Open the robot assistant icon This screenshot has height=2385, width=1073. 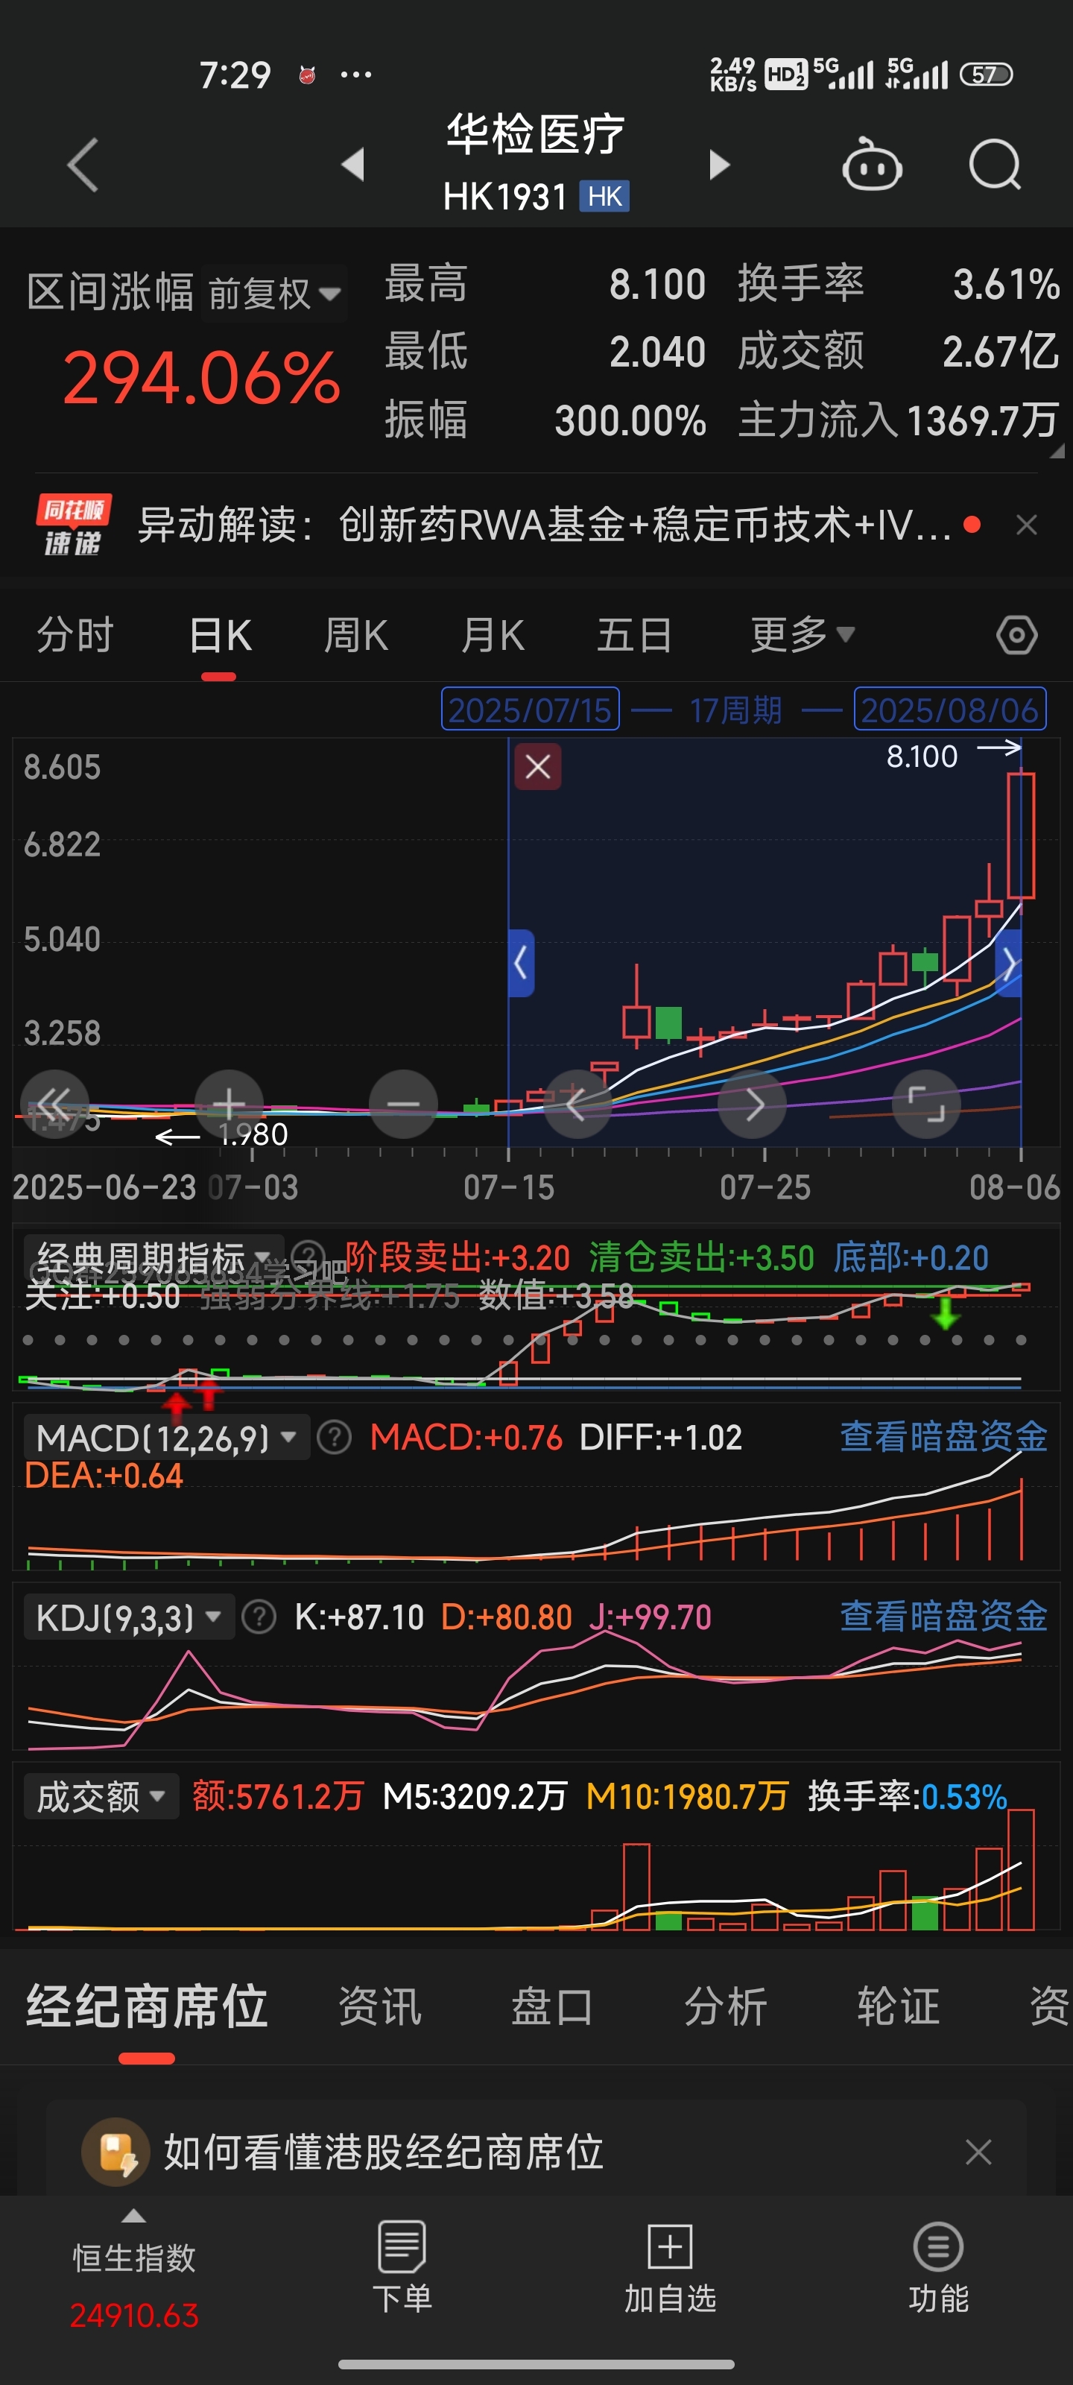coord(871,165)
